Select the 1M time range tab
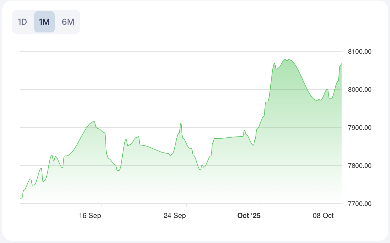The width and height of the screenshot is (390, 243). [44, 22]
